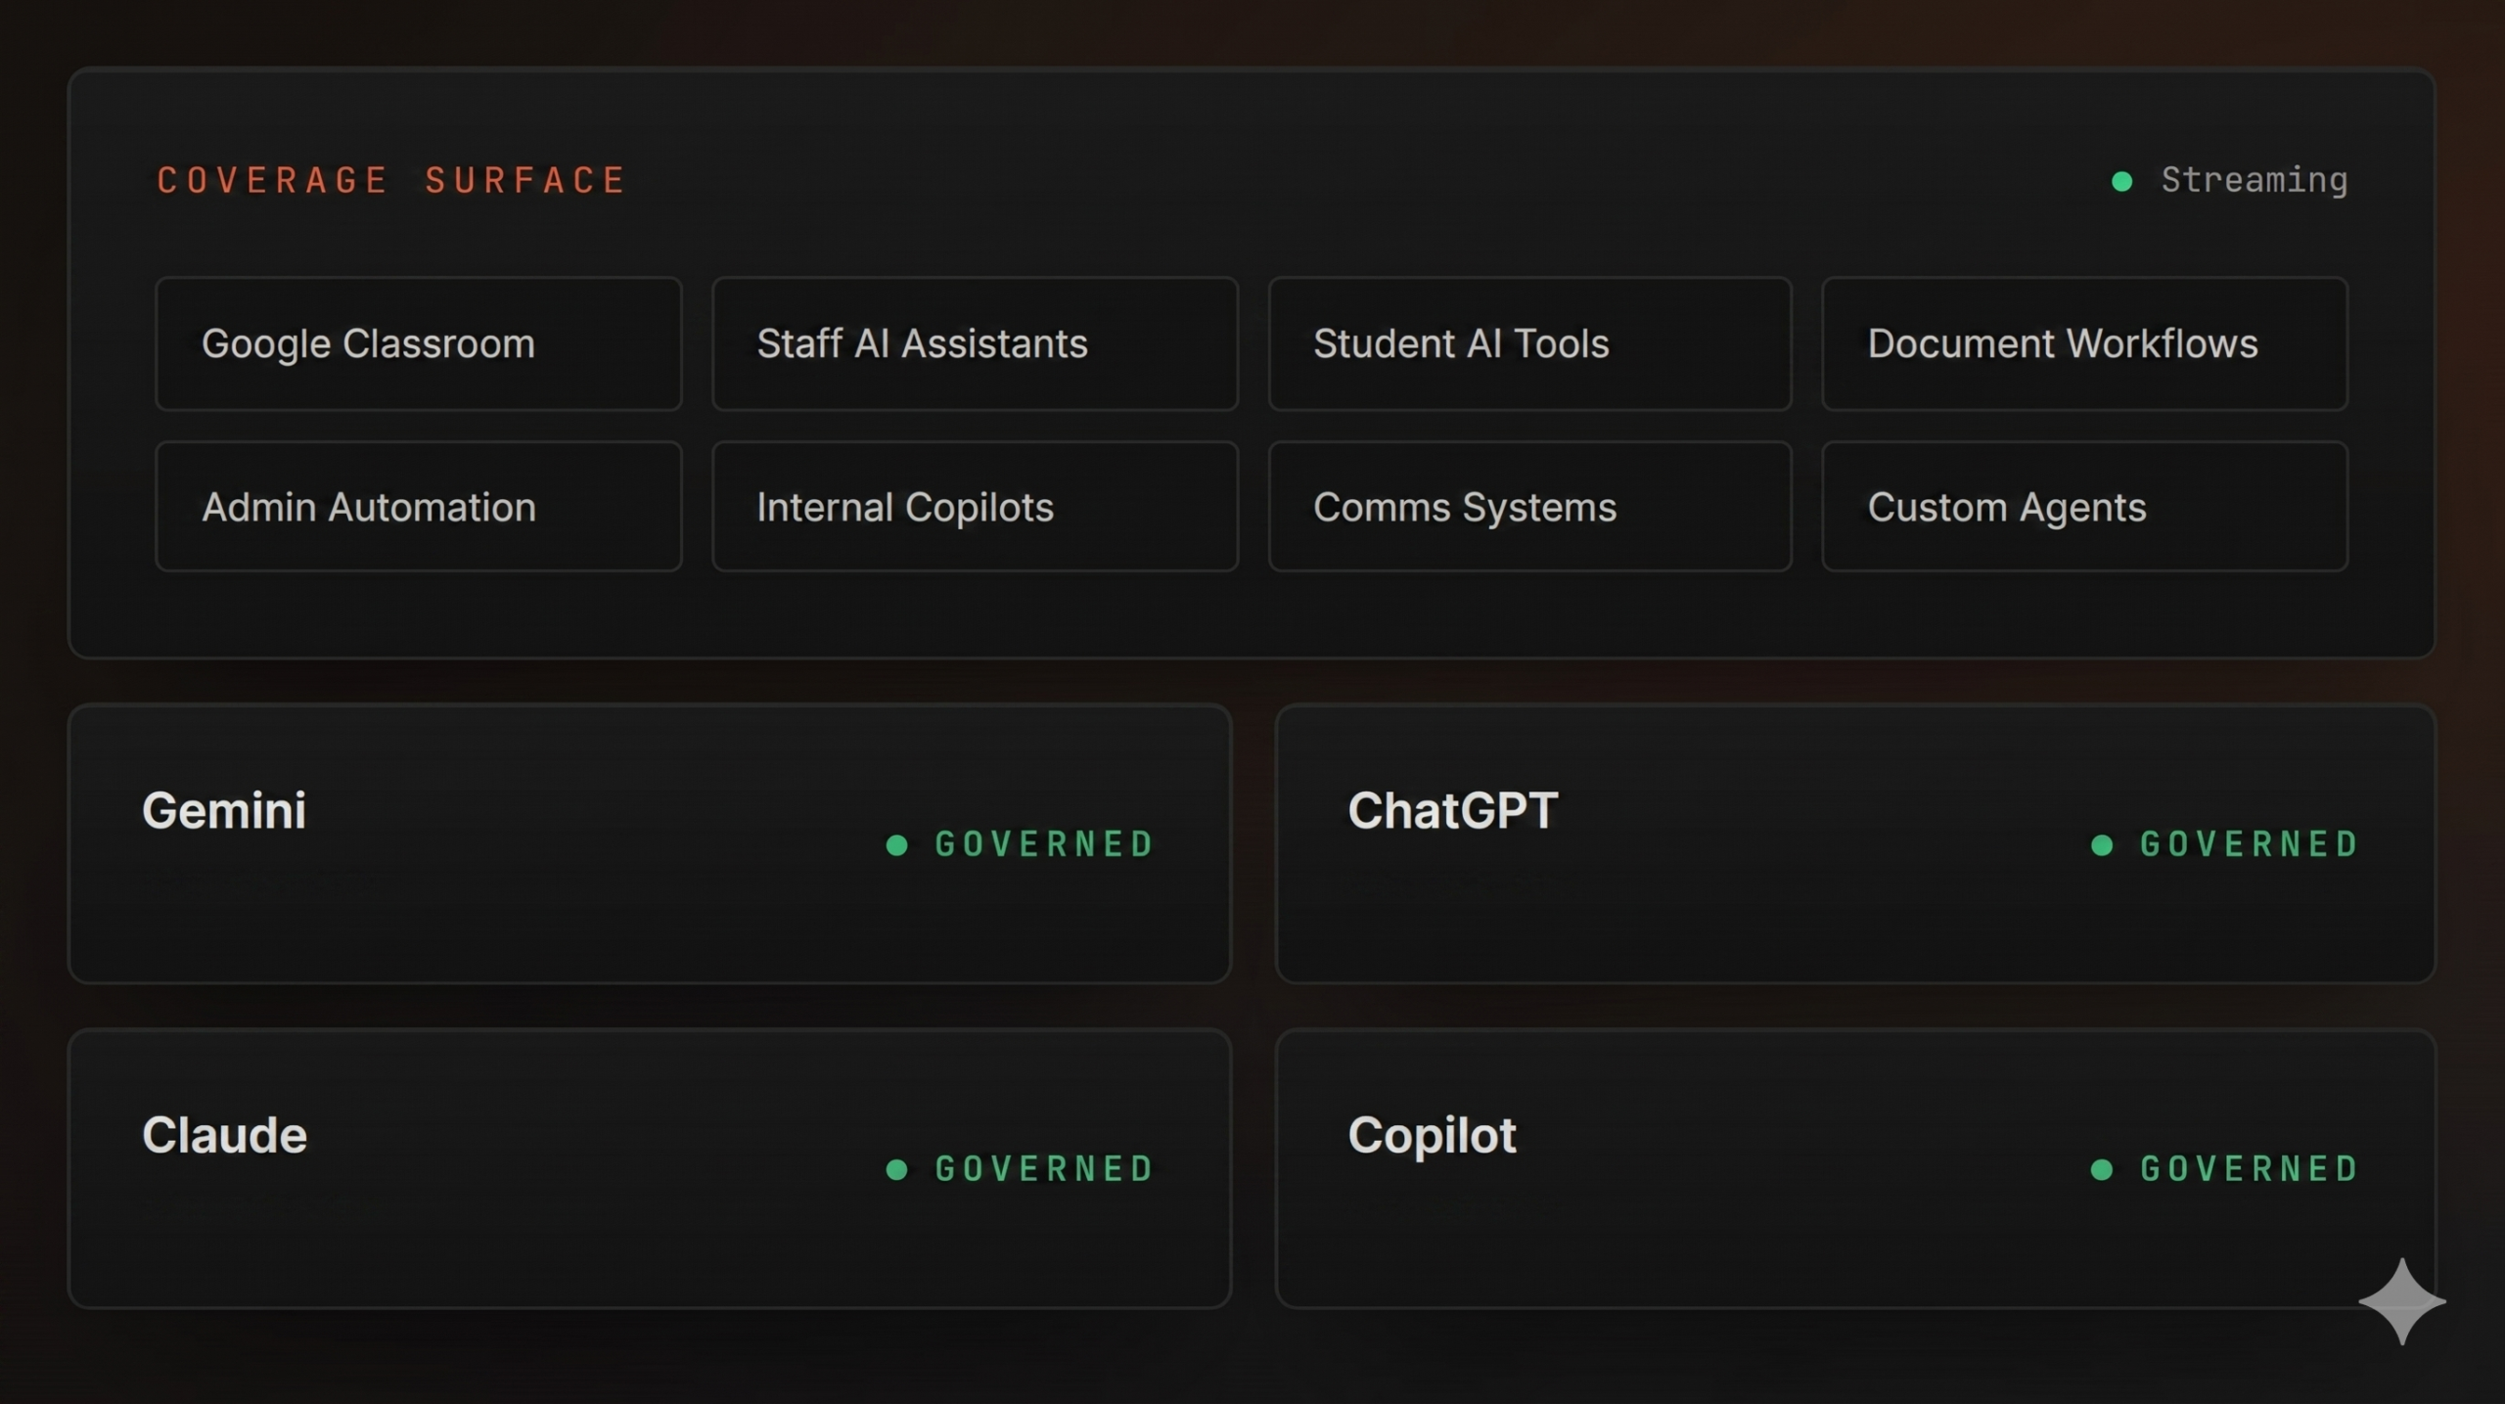This screenshot has width=2505, height=1404.
Task: Click the green dot beside Streaming
Action: pos(2121,181)
